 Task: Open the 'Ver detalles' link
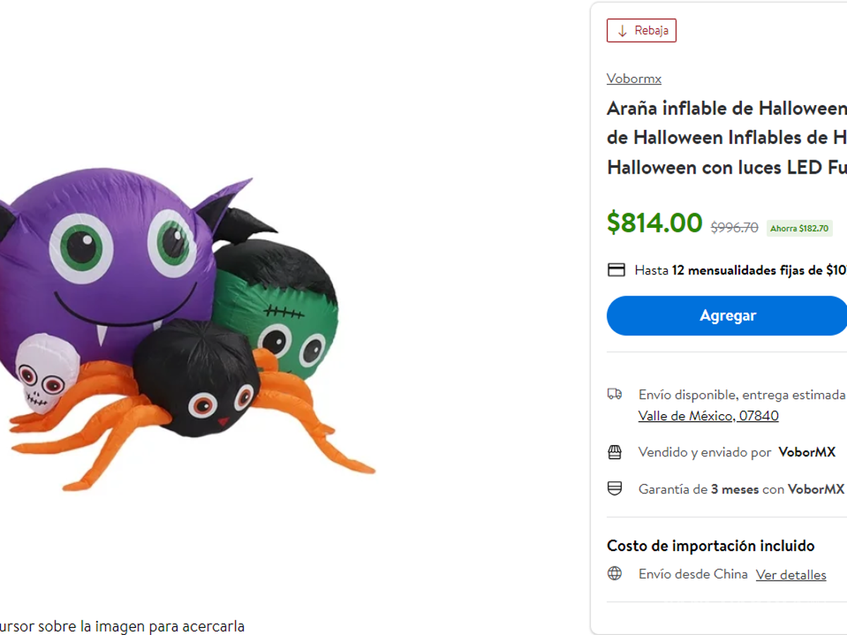click(x=791, y=575)
